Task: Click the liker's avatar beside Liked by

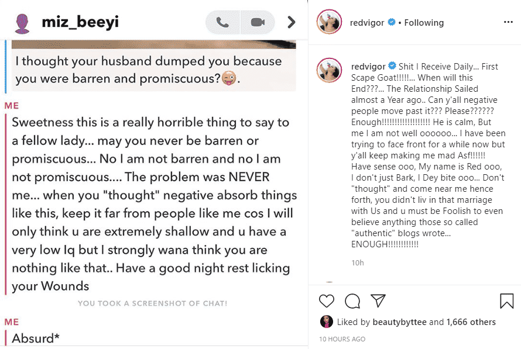Action: pos(327,322)
